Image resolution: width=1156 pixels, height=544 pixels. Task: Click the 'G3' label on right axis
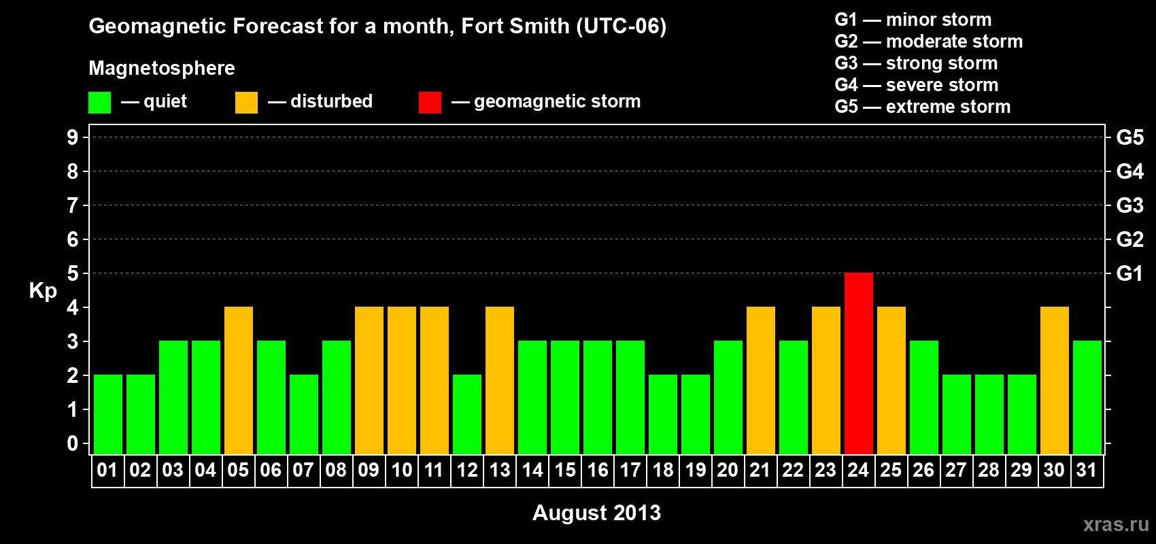[x=1129, y=205]
